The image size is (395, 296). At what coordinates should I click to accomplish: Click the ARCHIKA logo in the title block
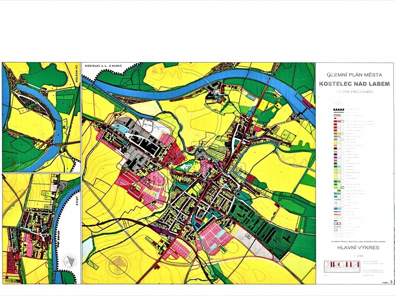pos(342,267)
